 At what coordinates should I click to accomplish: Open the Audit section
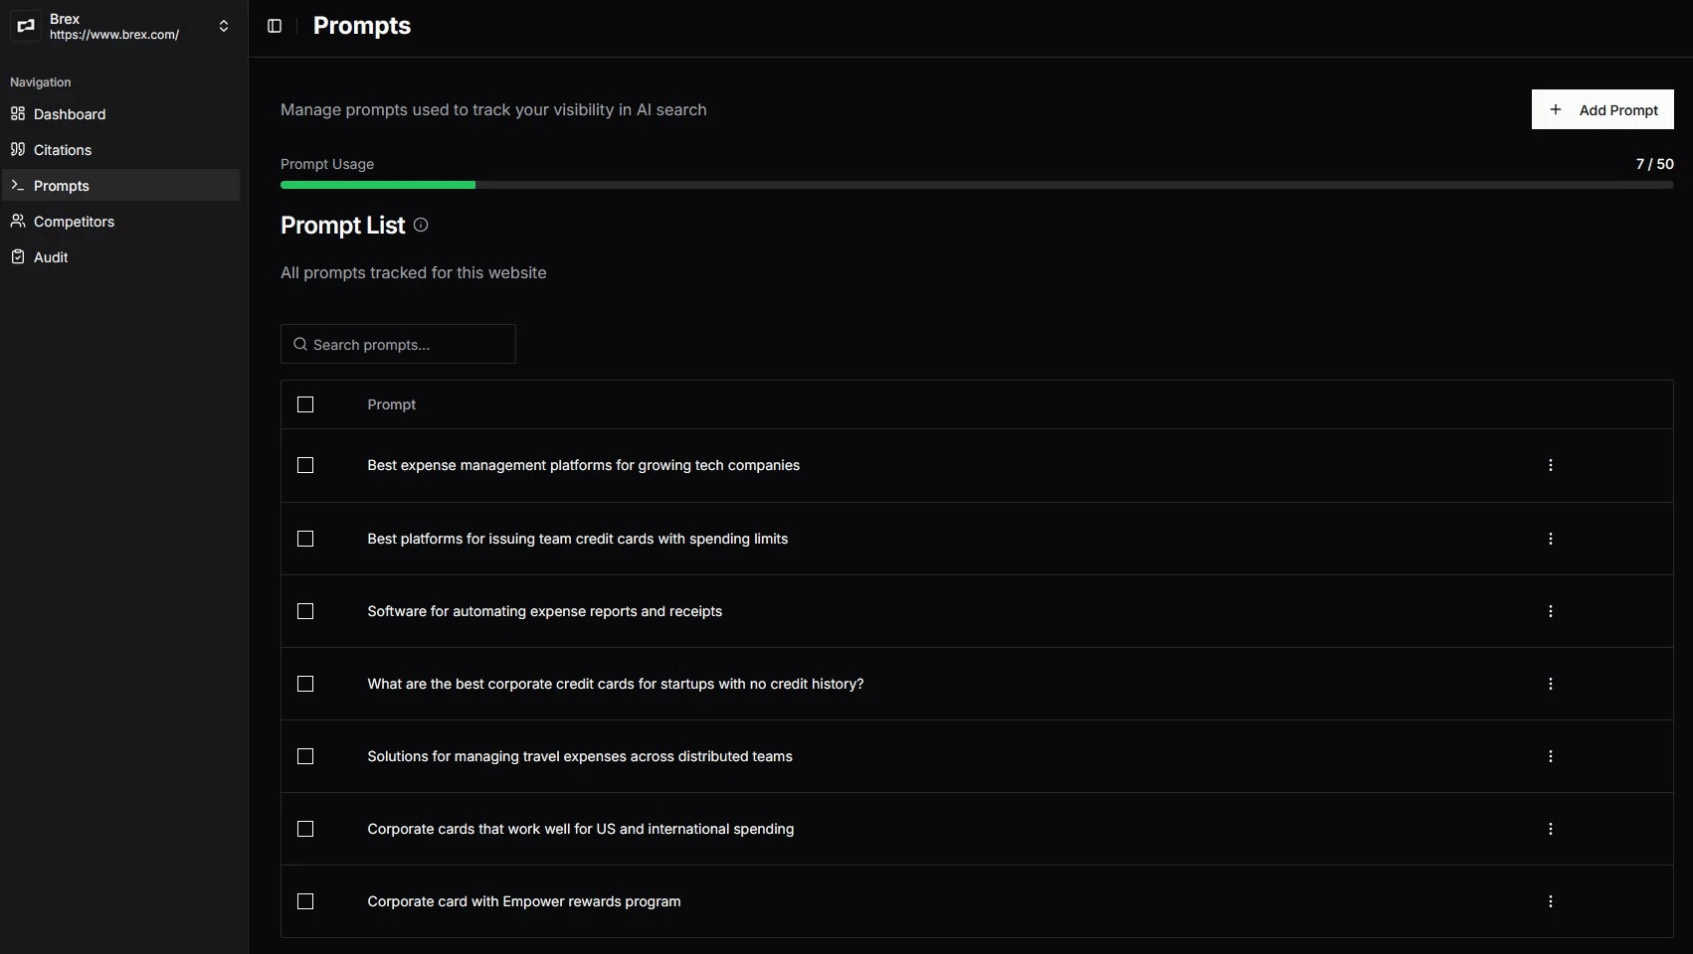pos(50,256)
